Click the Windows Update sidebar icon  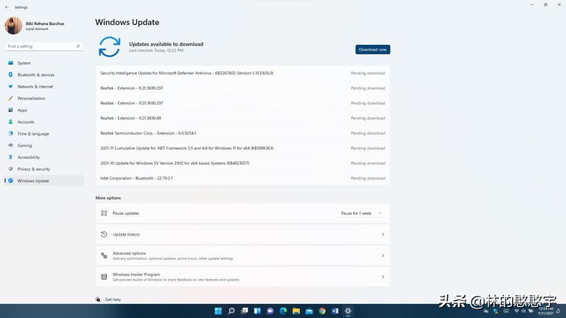[10, 180]
